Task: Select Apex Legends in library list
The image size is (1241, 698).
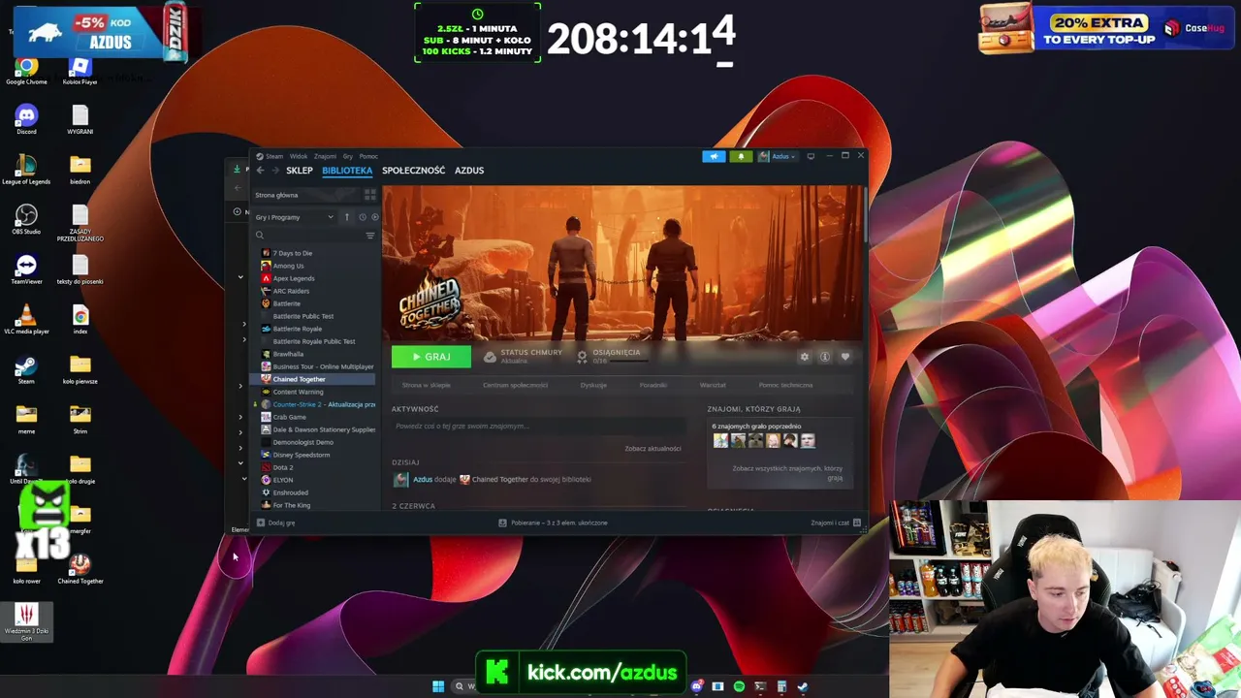Action: click(294, 278)
